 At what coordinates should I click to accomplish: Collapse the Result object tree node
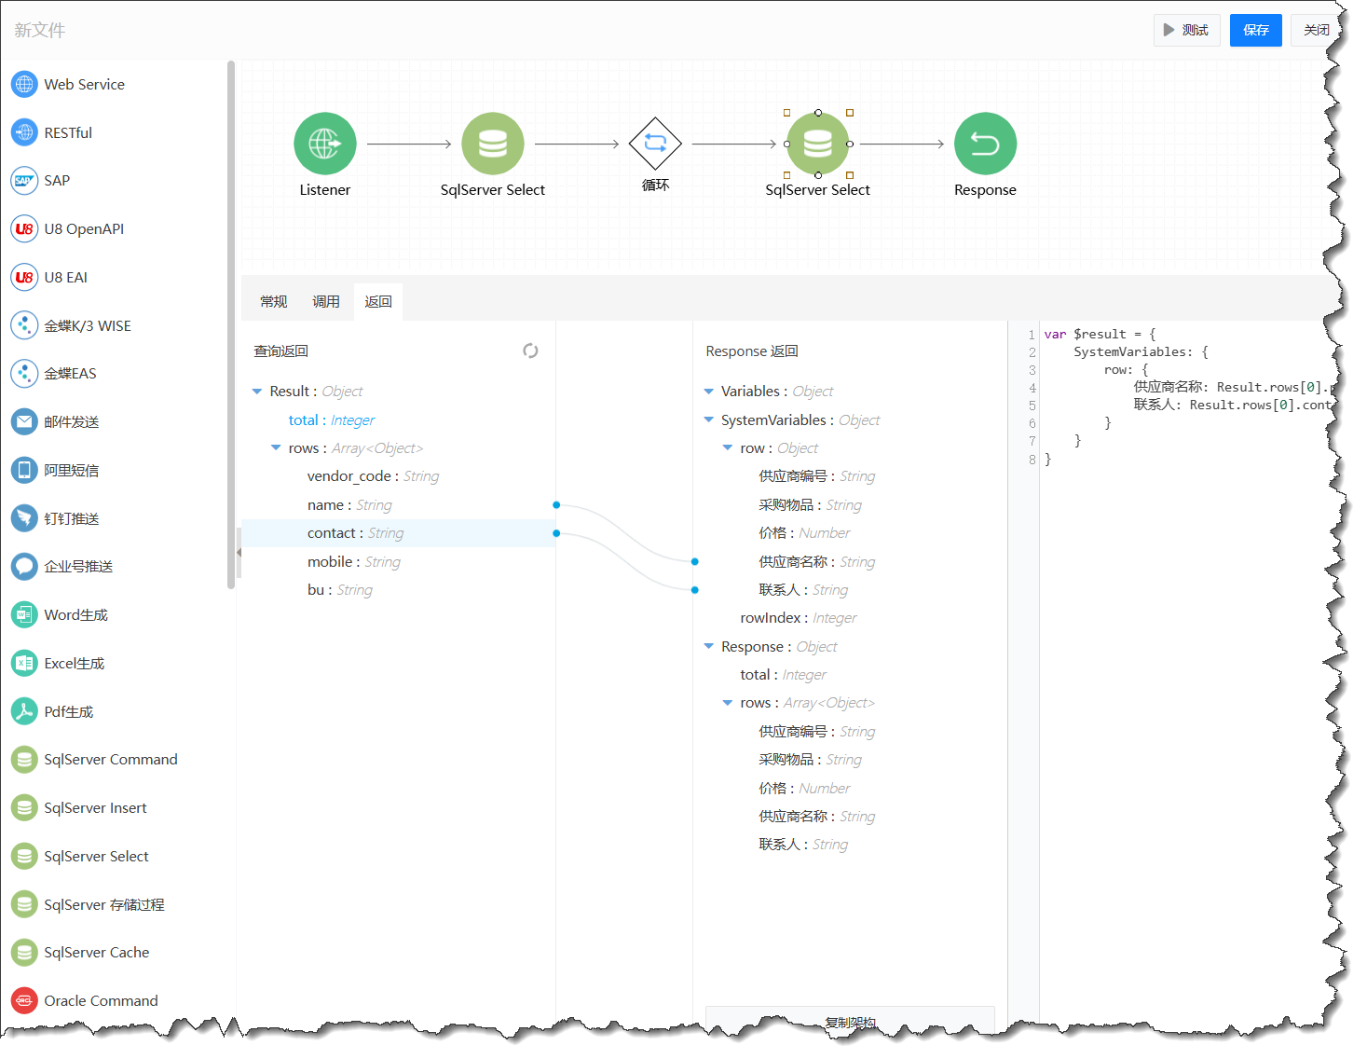tap(257, 392)
